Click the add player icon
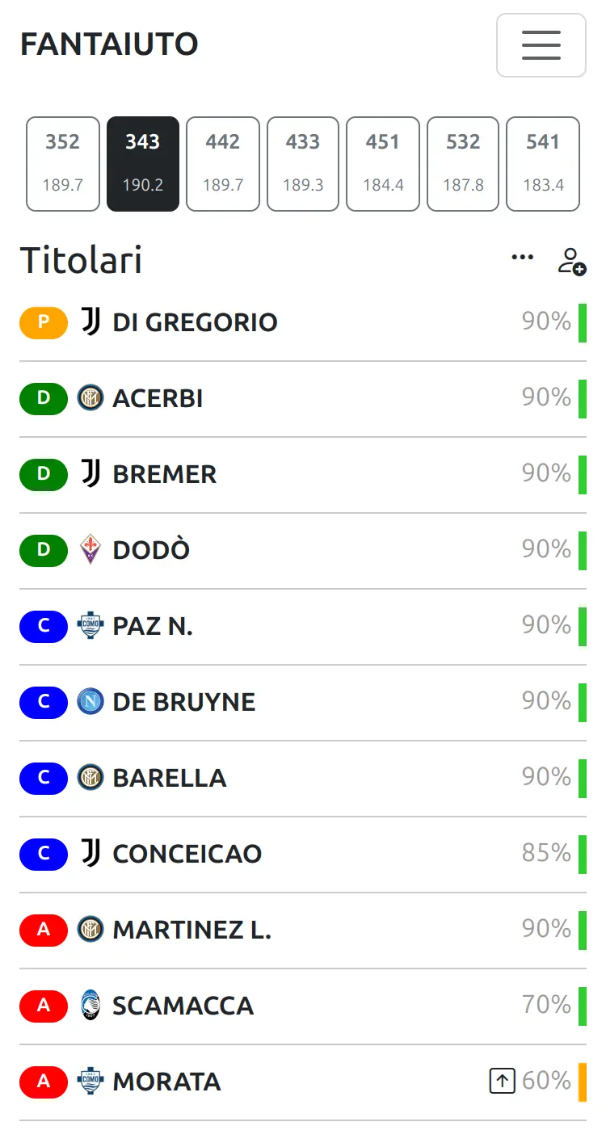The width and height of the screenshot is (606, 1147). [x=572, y=261]
